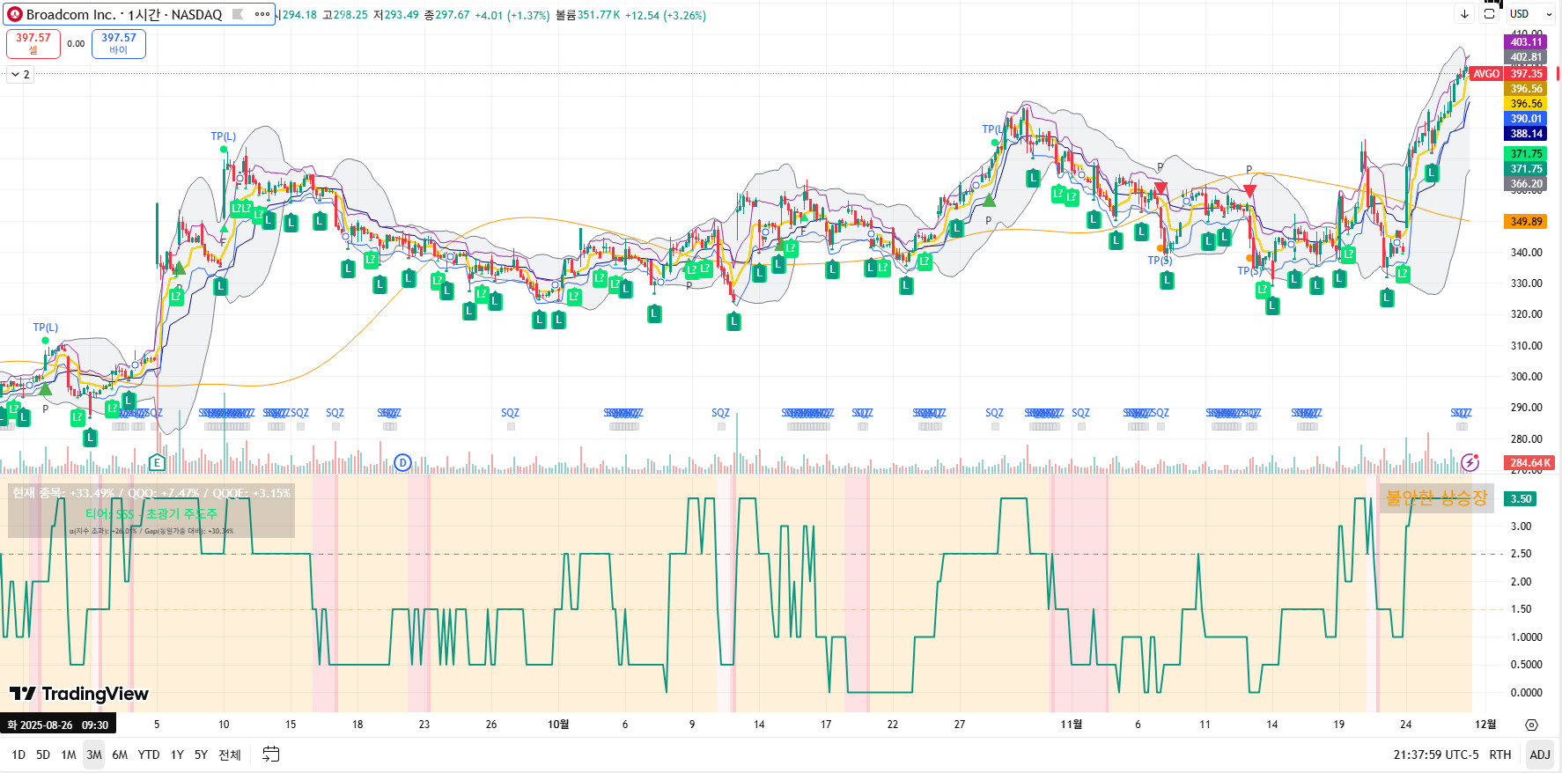Viewport: 1562px width, 773px height.
Task: Click the red 397.57 sell button
Action: pyautogui.click(x=33, y=43)
